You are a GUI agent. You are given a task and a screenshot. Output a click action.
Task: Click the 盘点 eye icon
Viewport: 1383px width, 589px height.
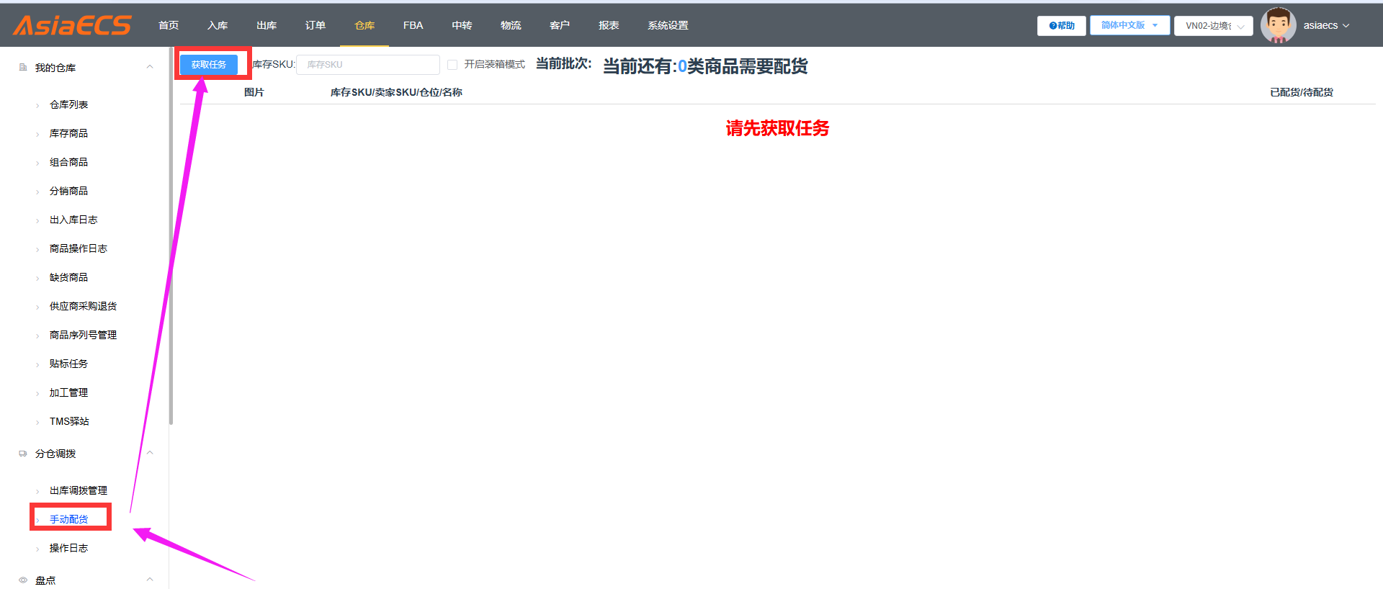tap(23, 580)
